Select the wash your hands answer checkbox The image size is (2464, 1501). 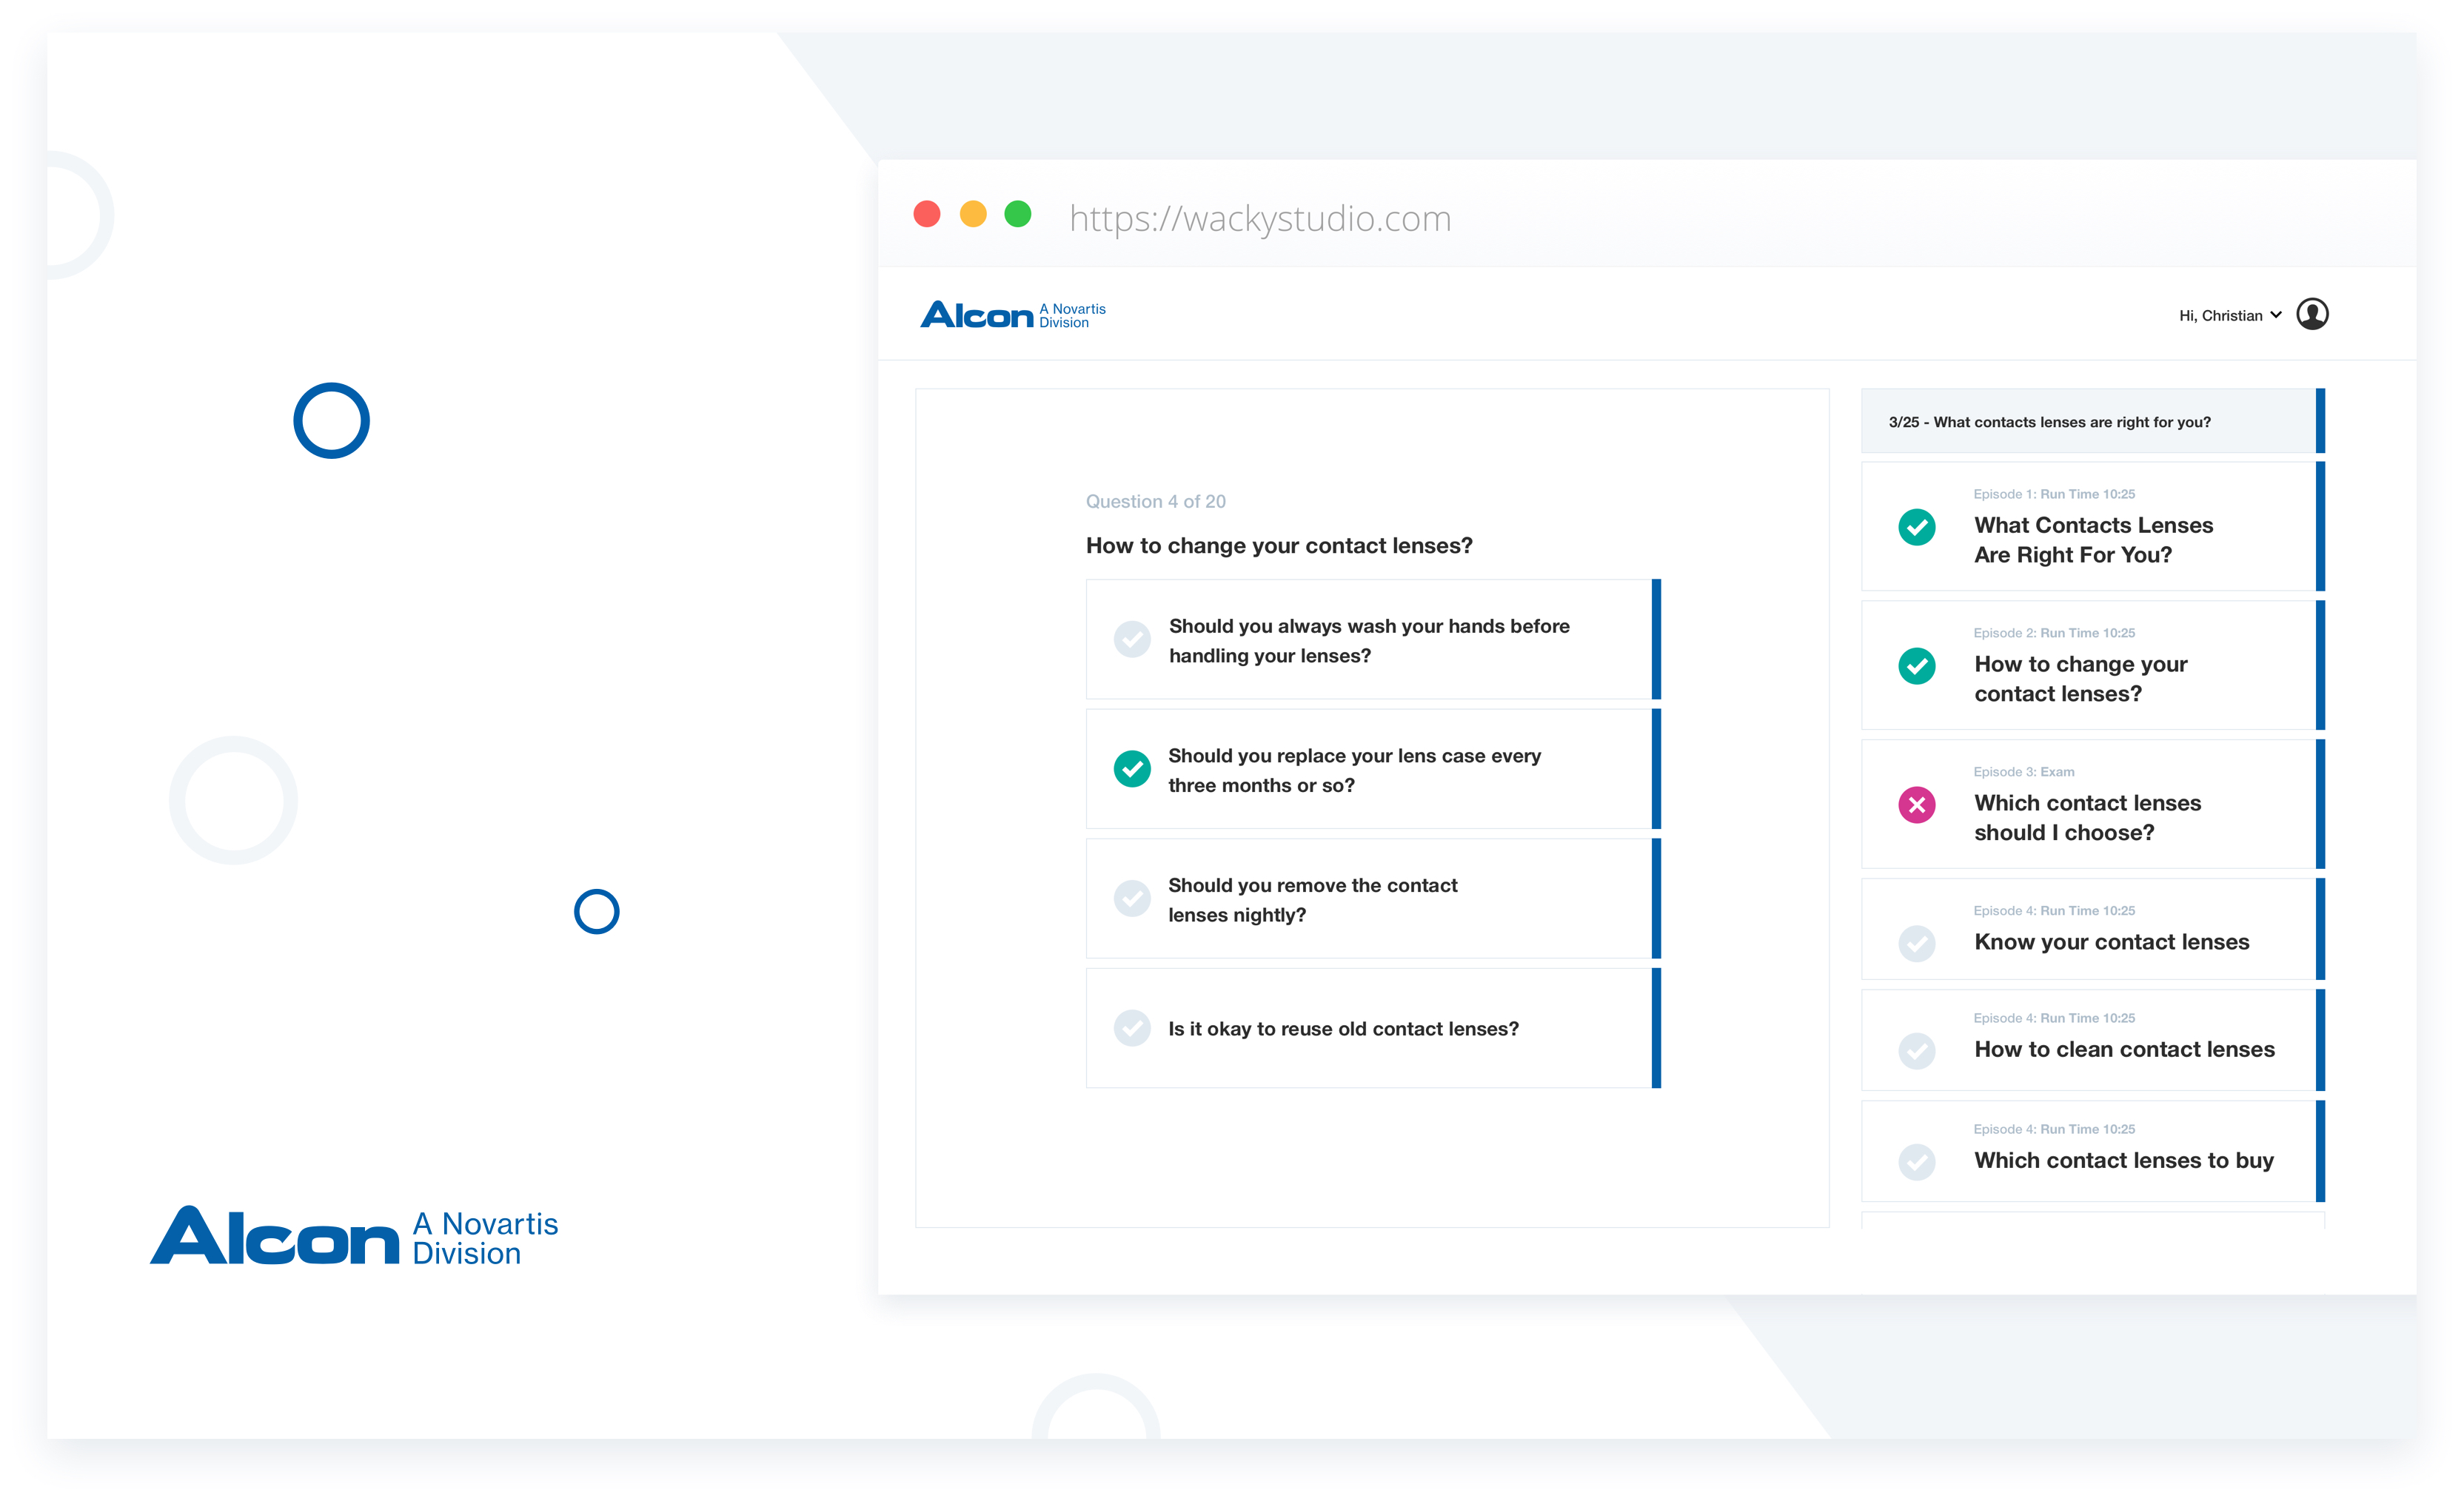coord(1132,639)
